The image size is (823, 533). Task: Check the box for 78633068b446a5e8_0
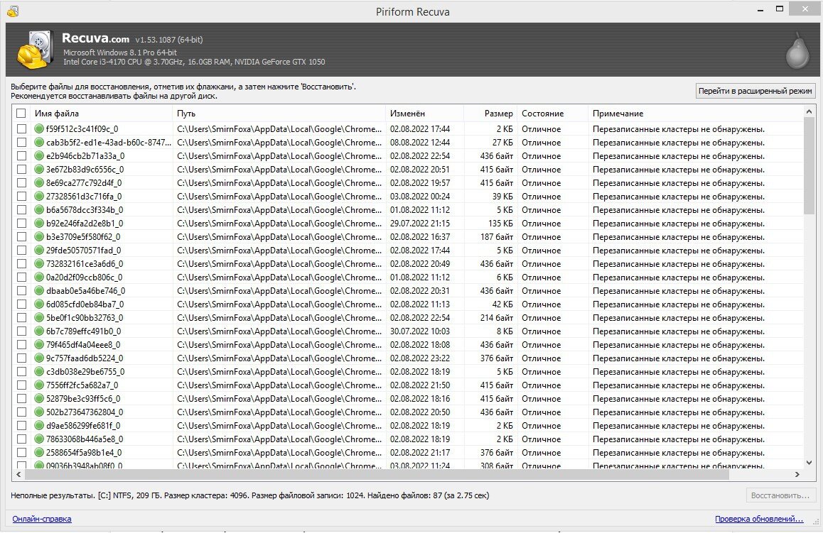pos(21,439)
